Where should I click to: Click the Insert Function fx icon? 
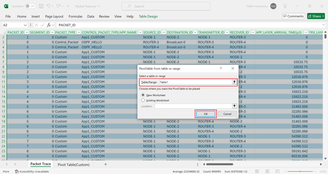pos(49,25)
